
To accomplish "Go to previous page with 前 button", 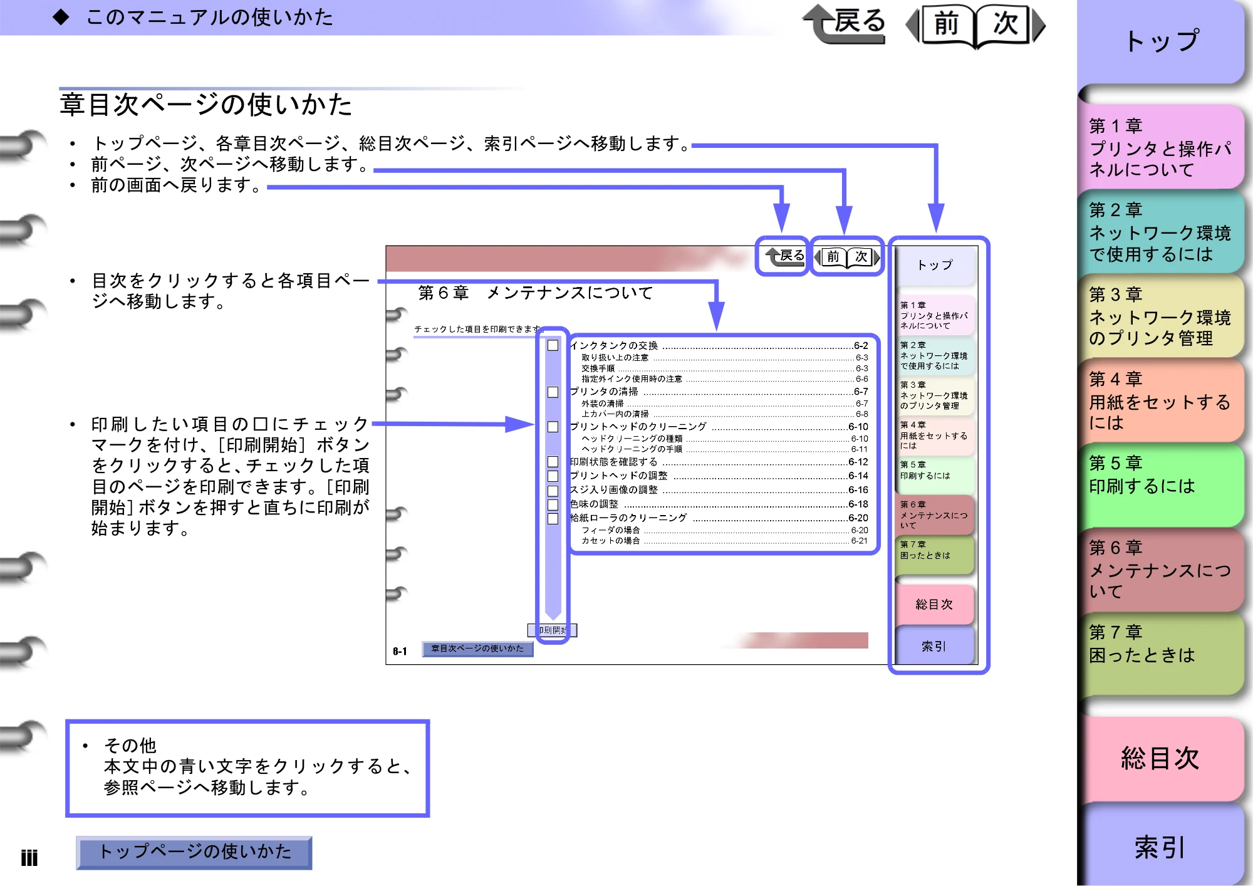I will point(945,25).
